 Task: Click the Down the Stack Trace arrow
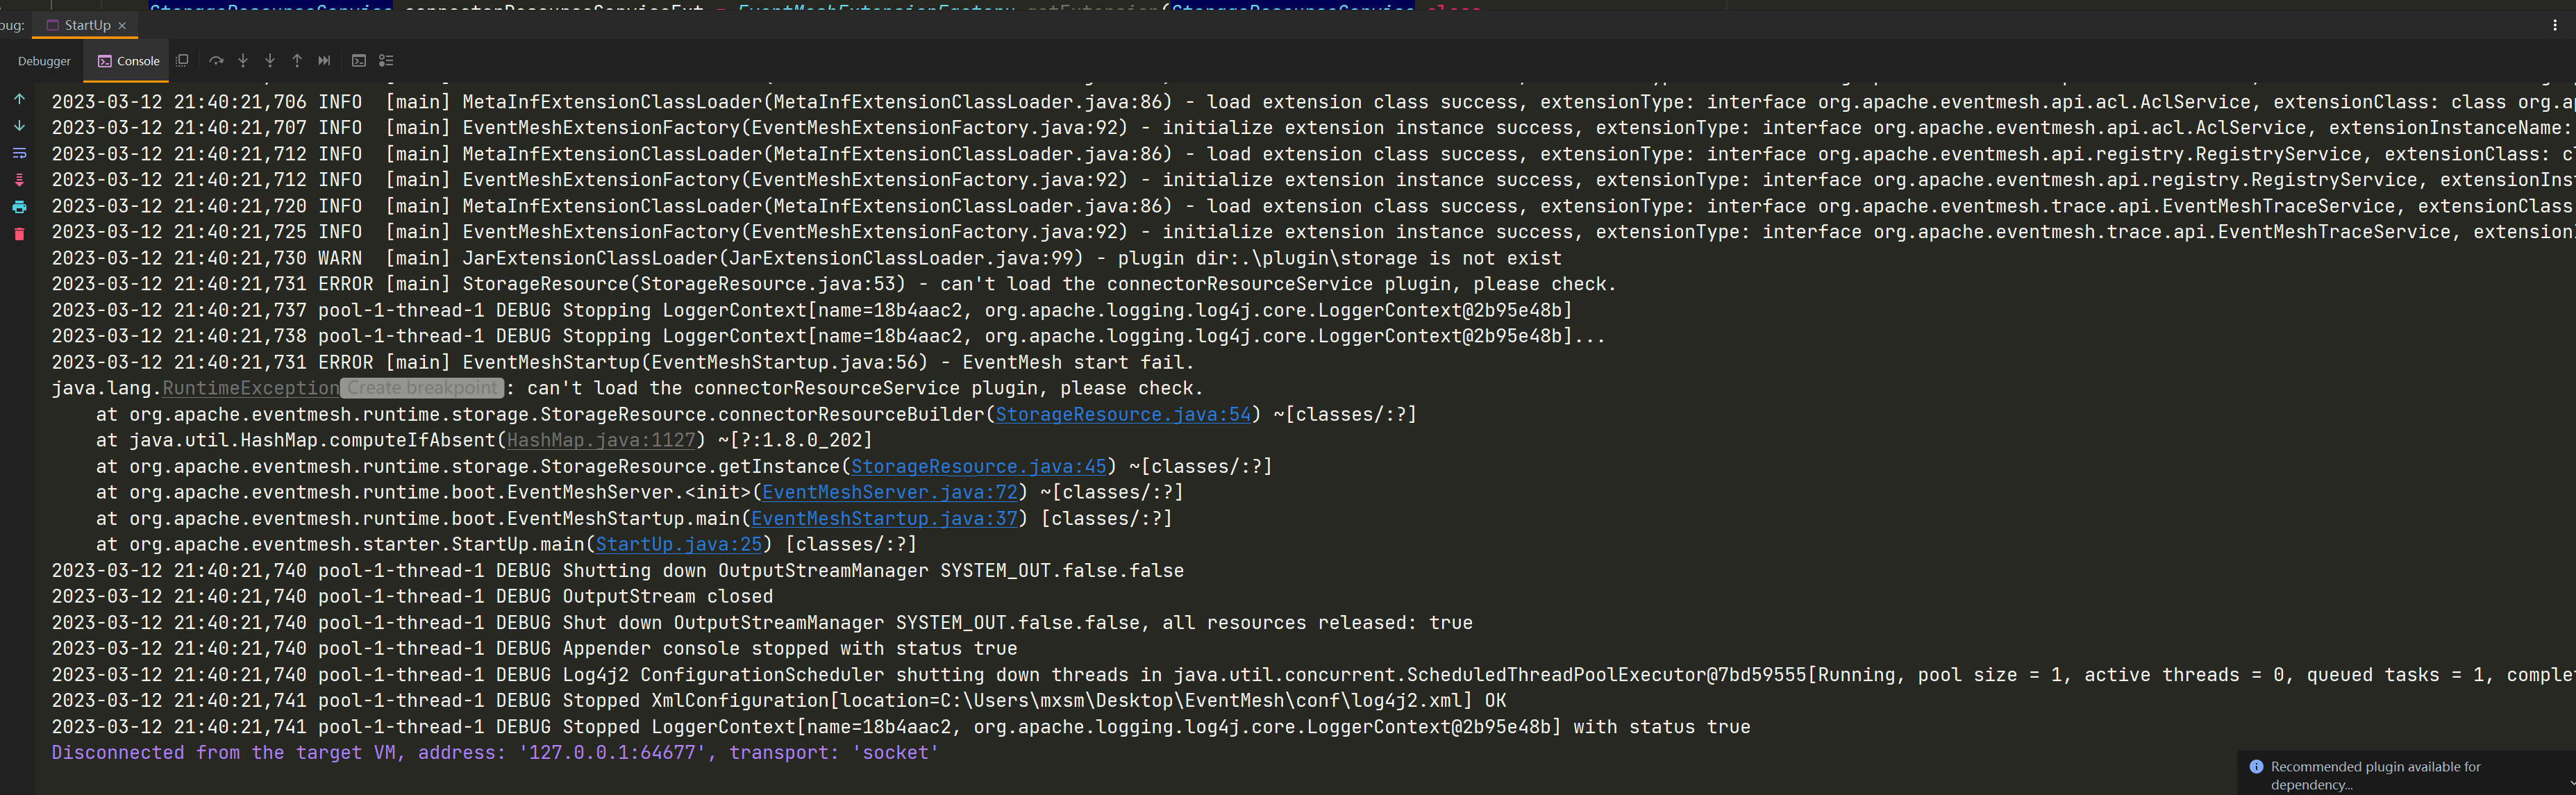tap(19, 126)
